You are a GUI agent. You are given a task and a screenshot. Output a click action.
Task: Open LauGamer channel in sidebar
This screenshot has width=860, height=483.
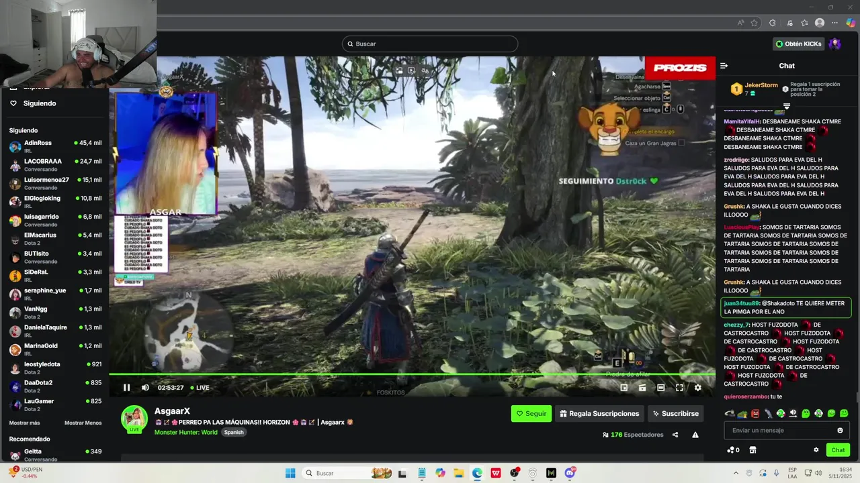tap(55, 405)
